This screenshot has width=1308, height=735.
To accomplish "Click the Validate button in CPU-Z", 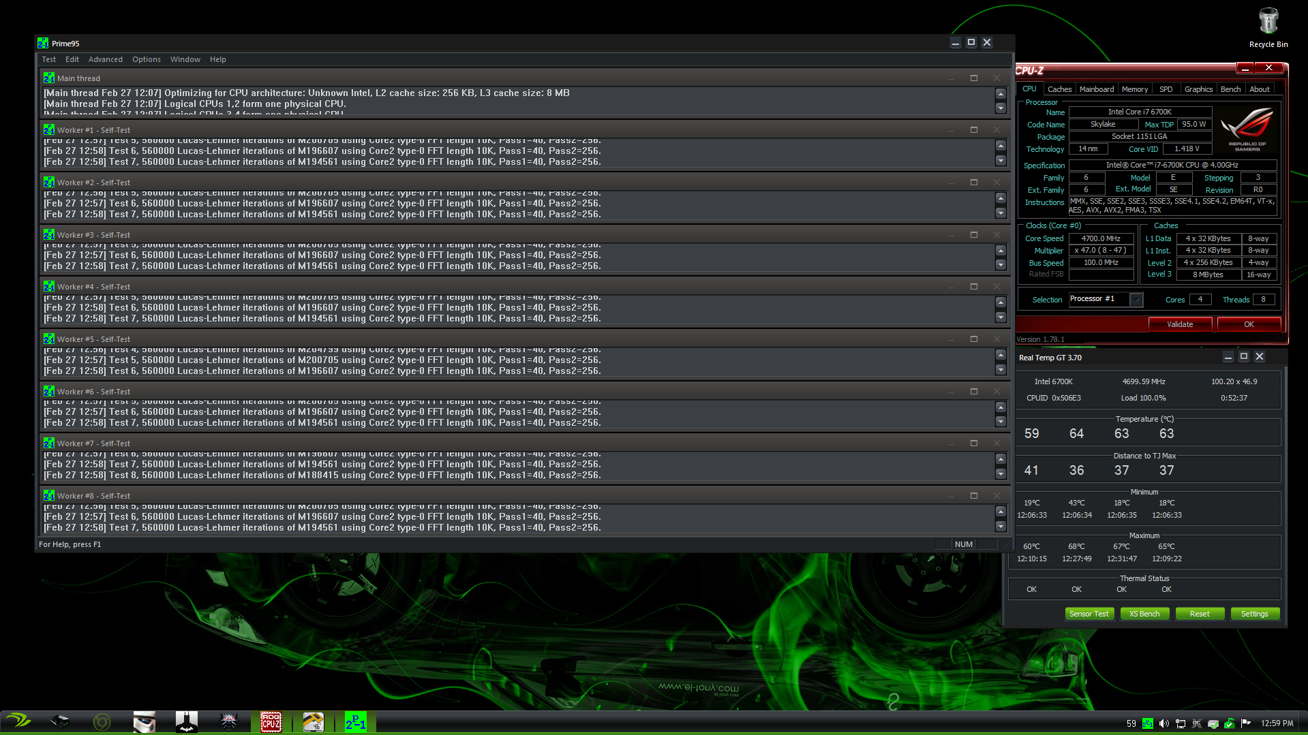I will click(x=1180, y=324).
